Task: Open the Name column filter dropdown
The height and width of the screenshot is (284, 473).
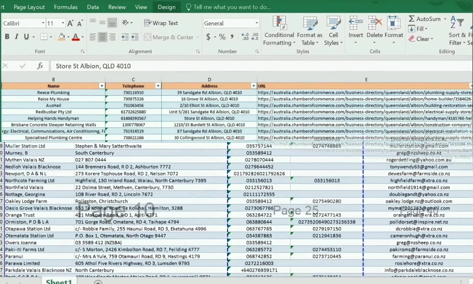Action: tap(102, 86)
